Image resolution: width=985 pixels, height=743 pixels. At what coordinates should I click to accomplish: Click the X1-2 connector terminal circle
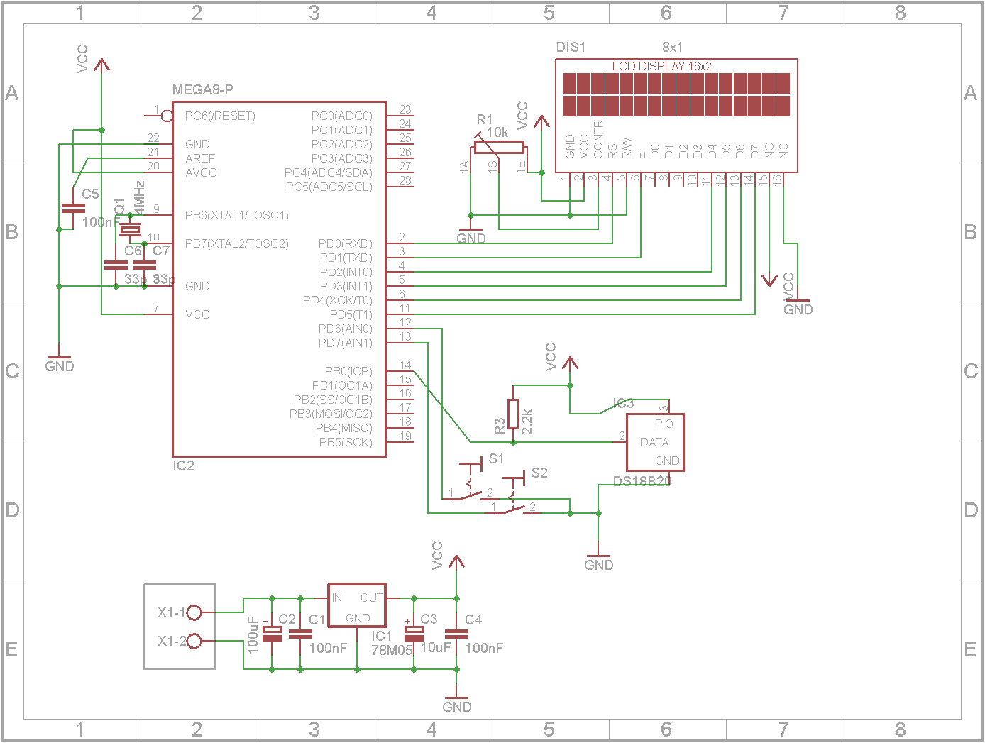pyautogui.click(x=194, y=641)
